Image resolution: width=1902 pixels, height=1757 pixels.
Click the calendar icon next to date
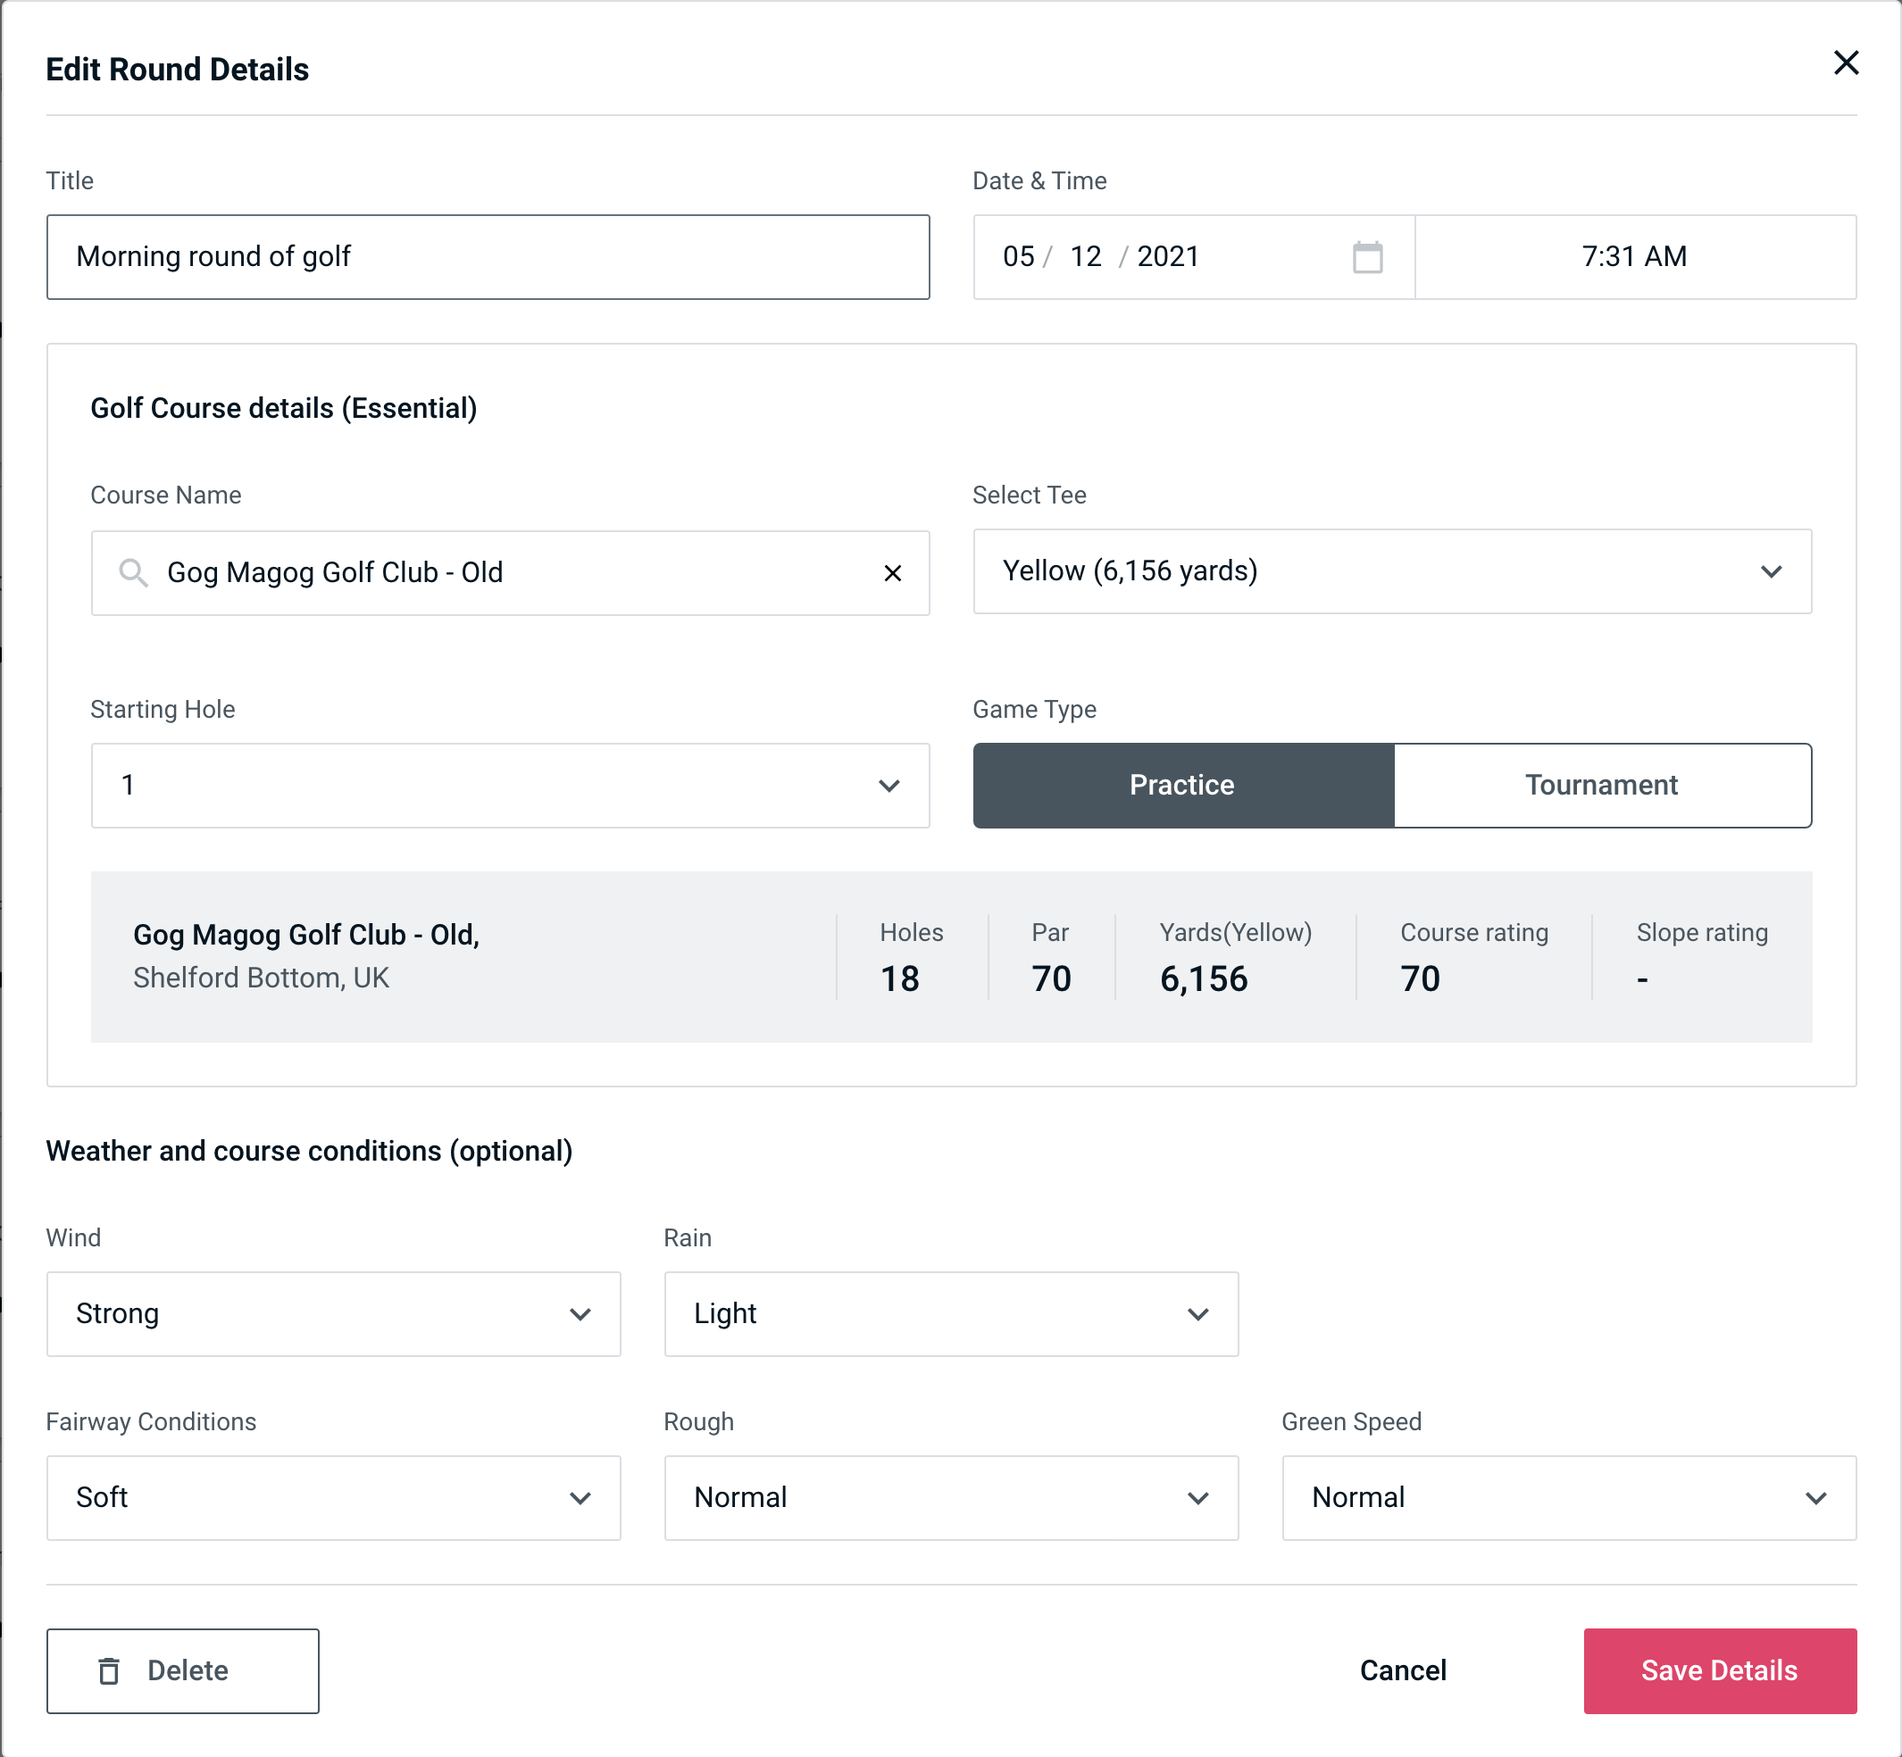click(x=1367, y=257)
